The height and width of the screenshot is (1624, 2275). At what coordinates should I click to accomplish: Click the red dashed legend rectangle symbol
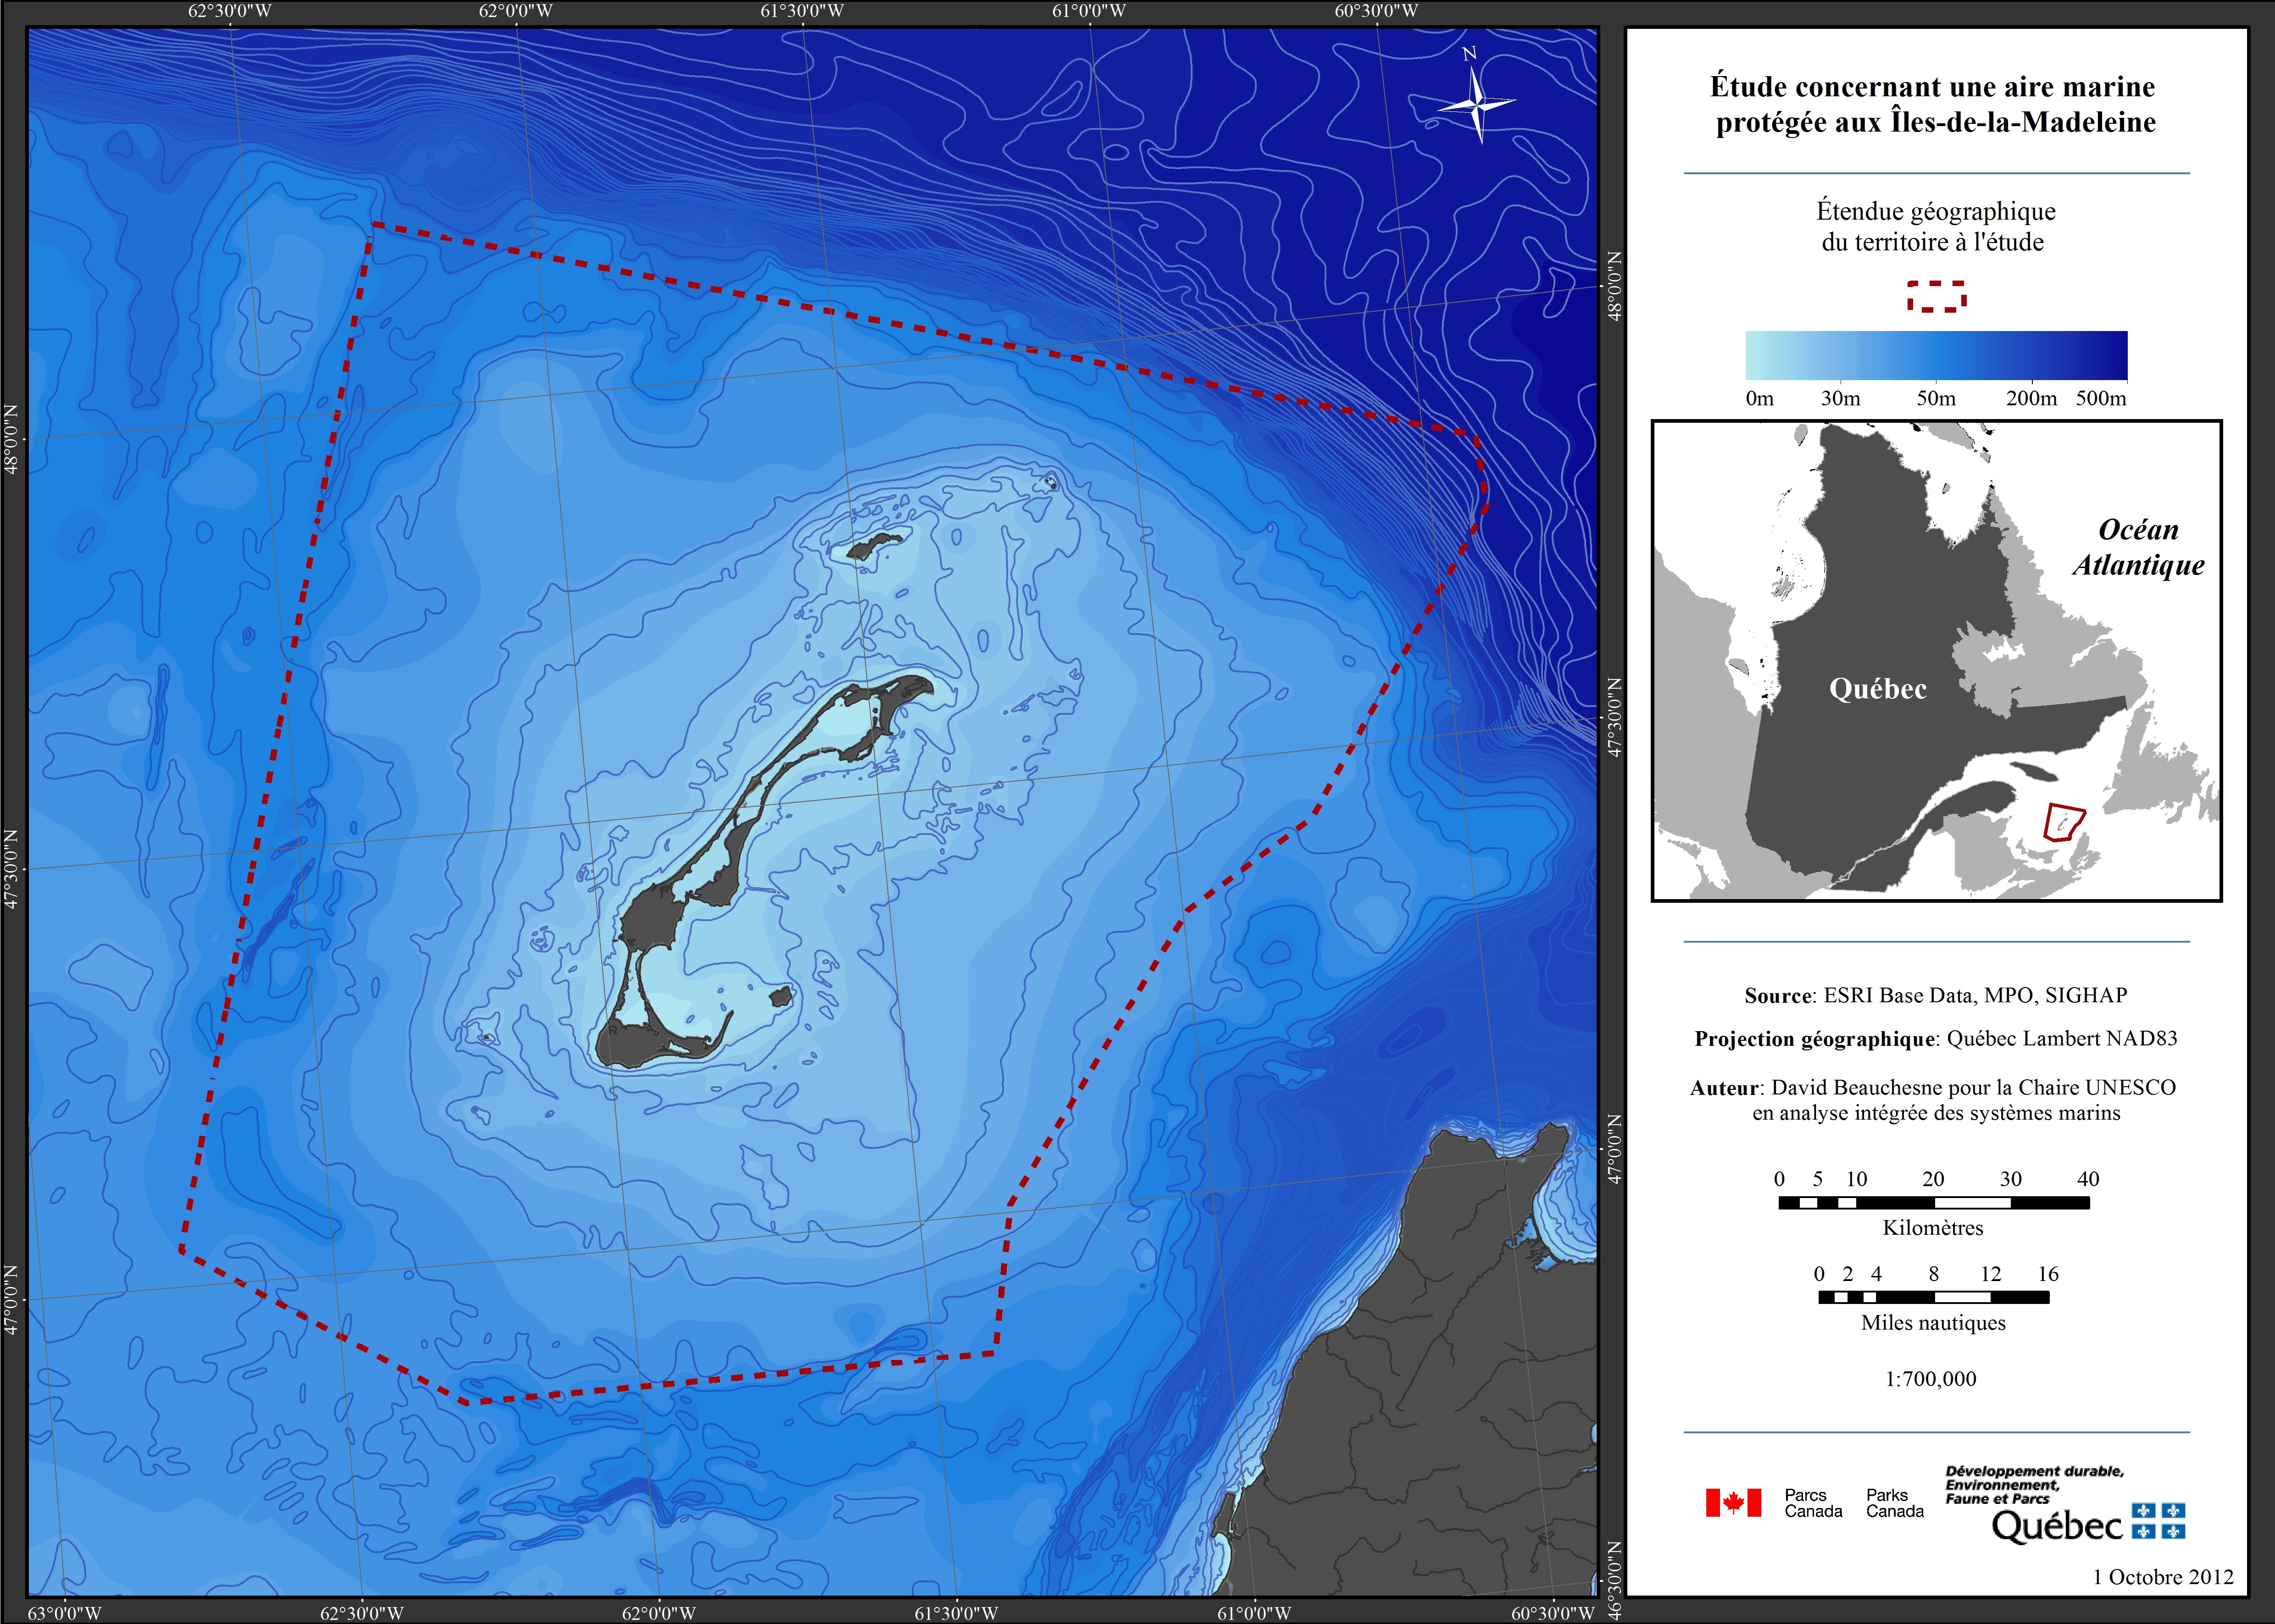[x=1936, y=296]
